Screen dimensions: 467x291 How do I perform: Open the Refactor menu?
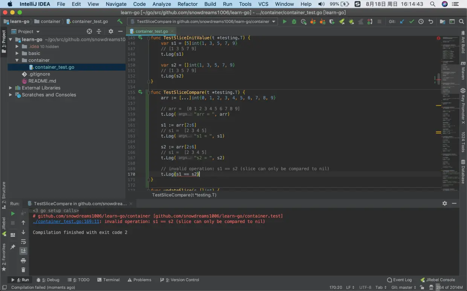tap(188, 4)
